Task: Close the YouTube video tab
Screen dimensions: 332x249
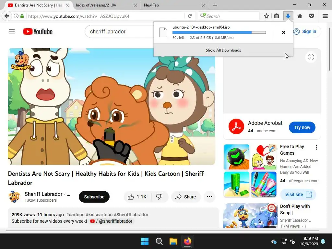Action: [67, 5]
